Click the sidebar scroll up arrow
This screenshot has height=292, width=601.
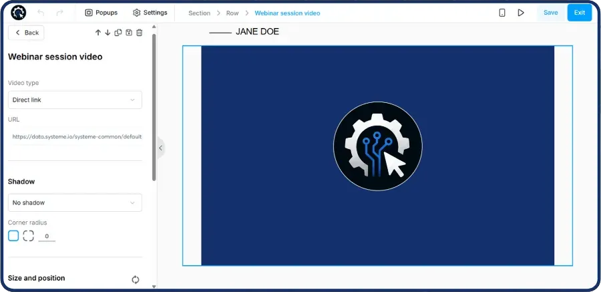tap(154, 27)
